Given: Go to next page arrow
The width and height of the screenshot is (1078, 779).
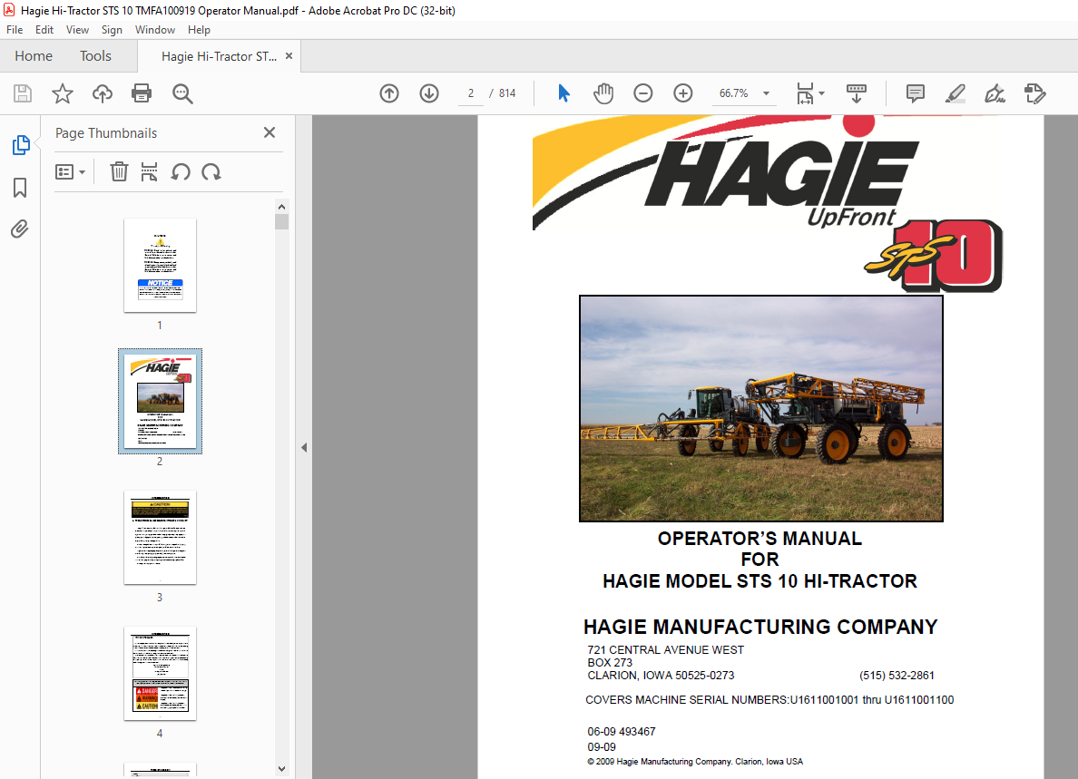Looking at the screenshot, I should click(429, 93).
